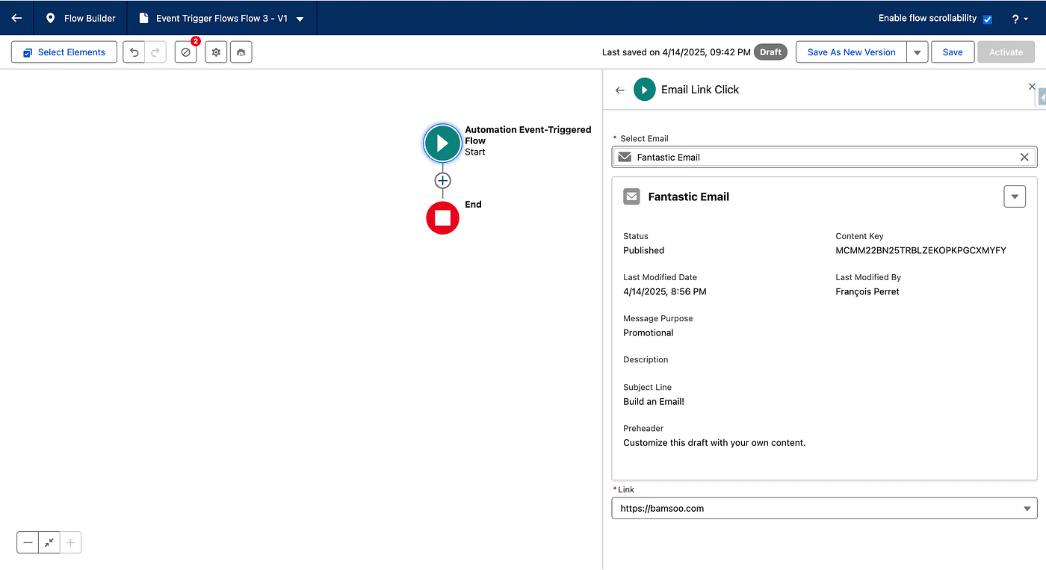The image size is (1046, 570).
Task: Toggle Enable flow scrollability checkbox
Action: pos(987,19)
